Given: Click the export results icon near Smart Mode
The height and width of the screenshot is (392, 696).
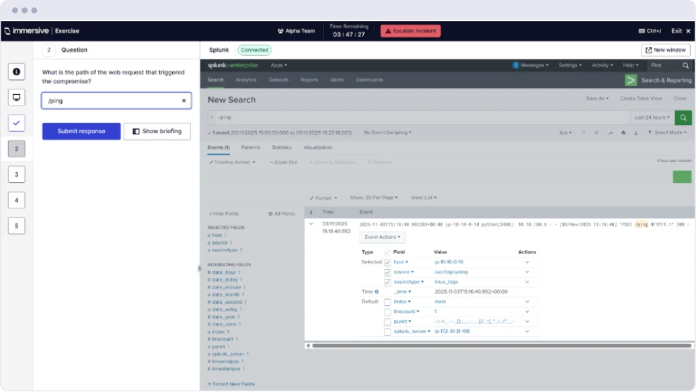Looking at the screenshot, I should click(x=636, y=132).
